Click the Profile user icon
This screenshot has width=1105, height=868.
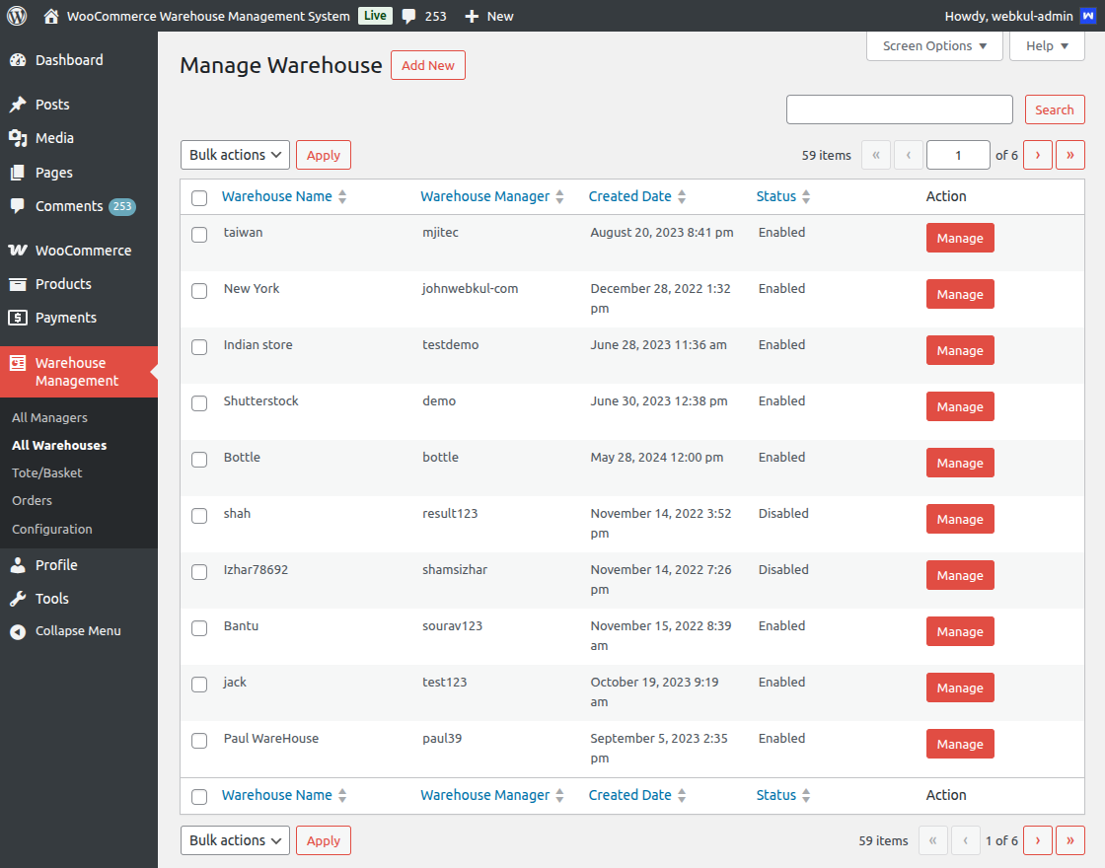[x=18, y=565]
